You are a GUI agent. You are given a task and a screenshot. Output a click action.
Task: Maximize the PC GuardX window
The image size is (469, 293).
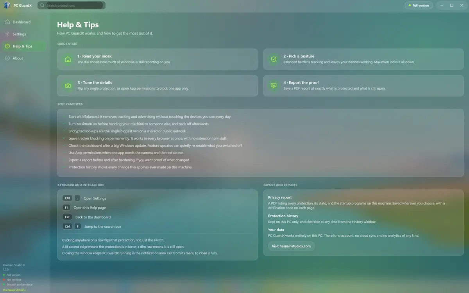tap(452, 5)
